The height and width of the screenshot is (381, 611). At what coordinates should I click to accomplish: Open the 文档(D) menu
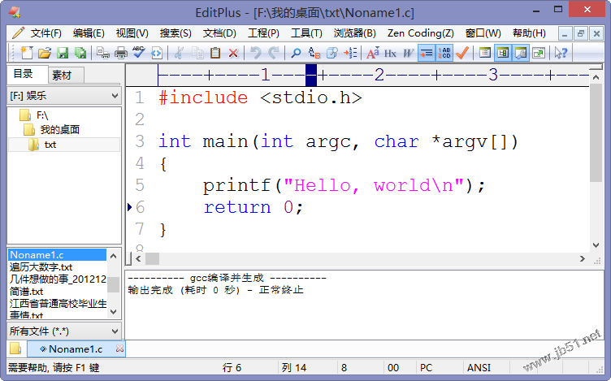219,33
